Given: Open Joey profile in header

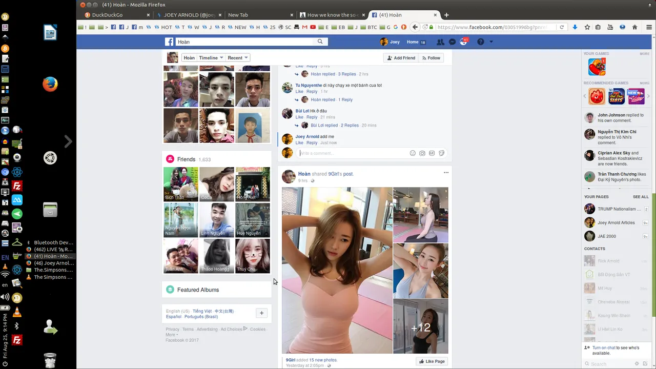Looking at the screenshot, I should (x=390, y=42).
